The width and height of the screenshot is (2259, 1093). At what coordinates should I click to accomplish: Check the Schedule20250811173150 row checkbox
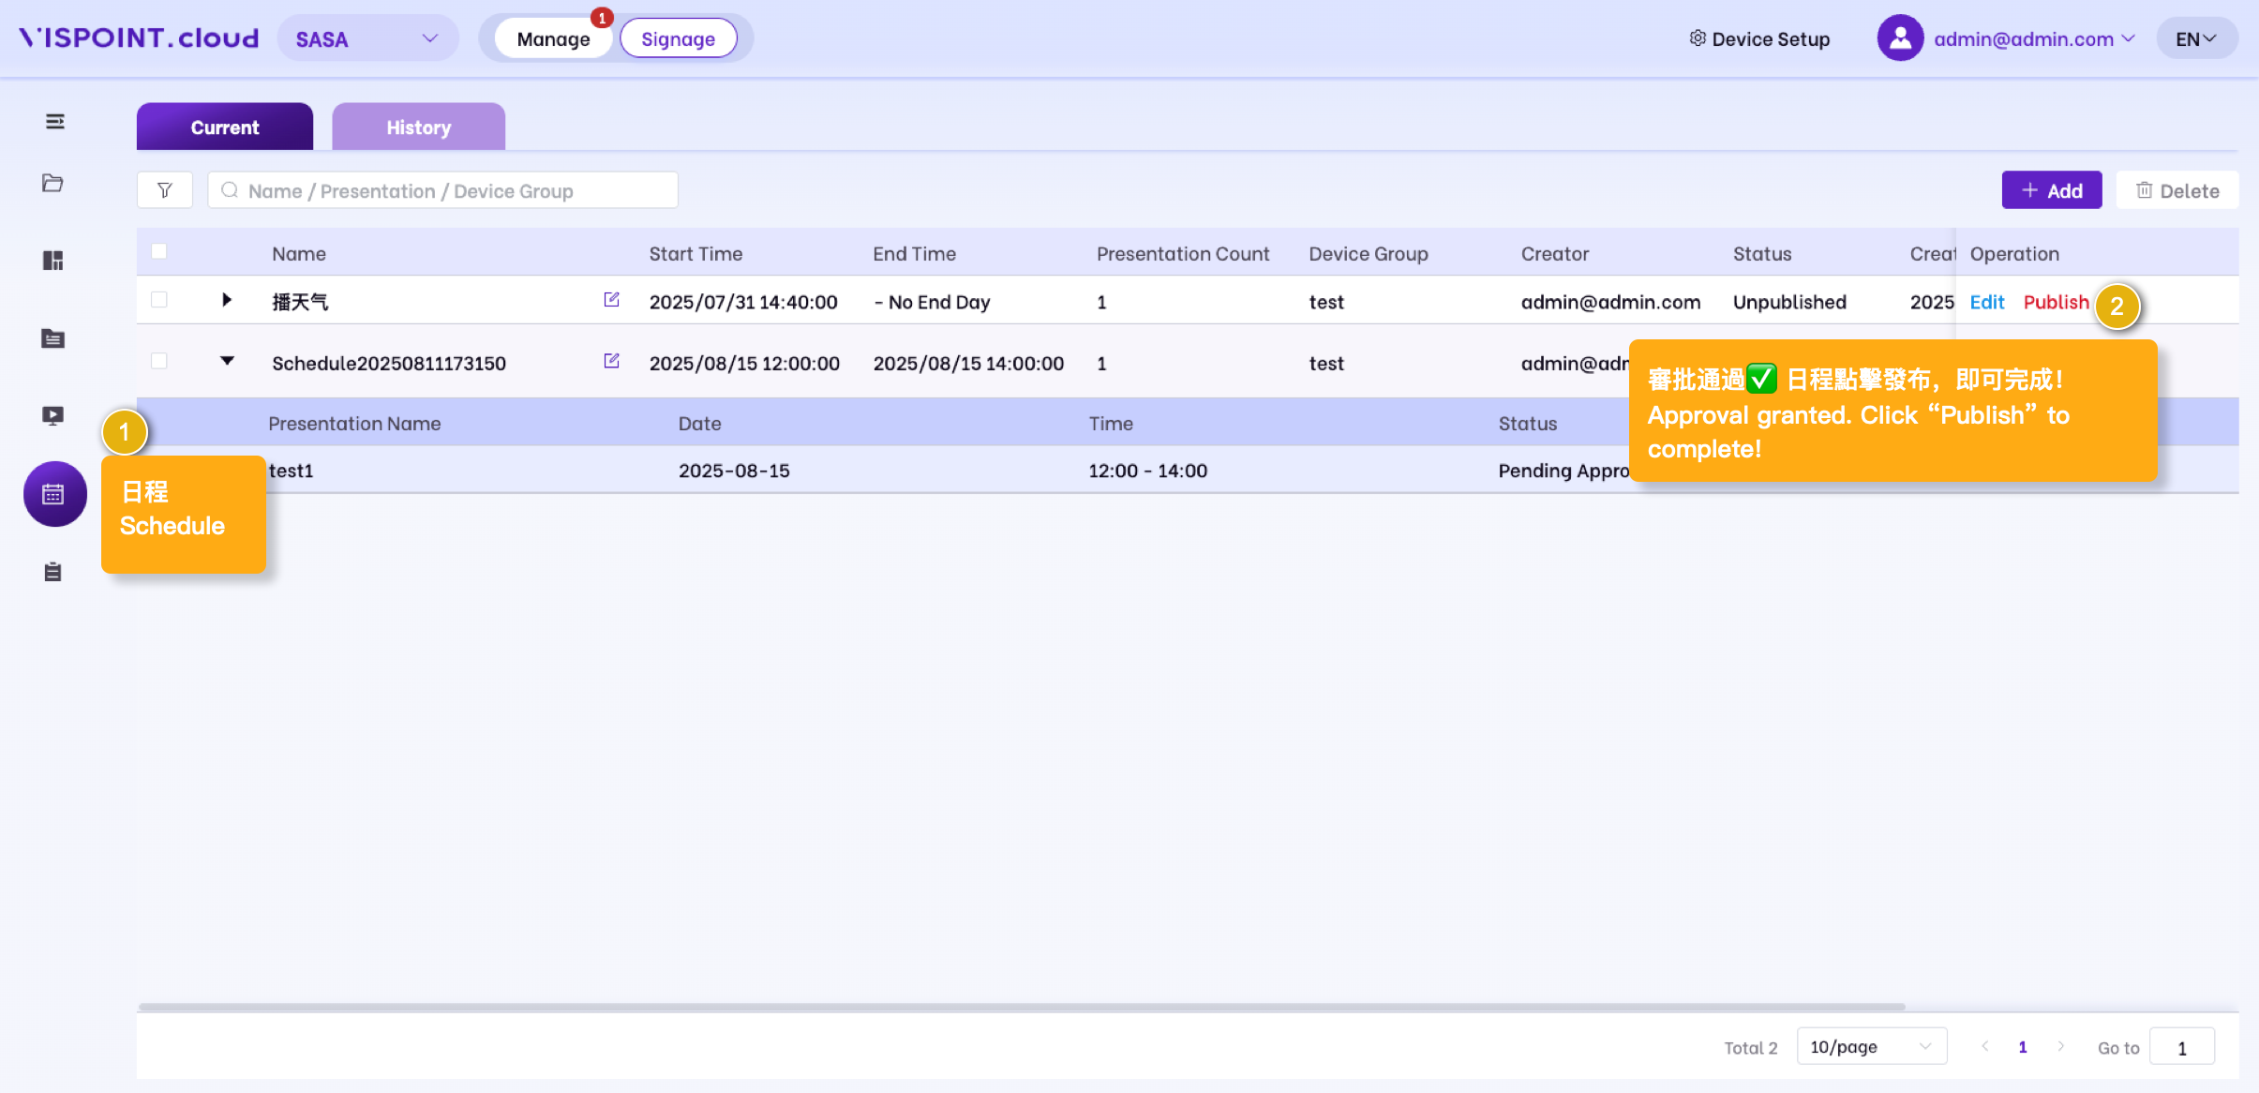tap(159, 362)
